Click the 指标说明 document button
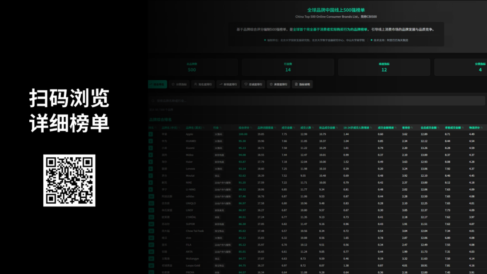This screenshot has height=274, width=487. pyautogui.click(x=302, y=84)
